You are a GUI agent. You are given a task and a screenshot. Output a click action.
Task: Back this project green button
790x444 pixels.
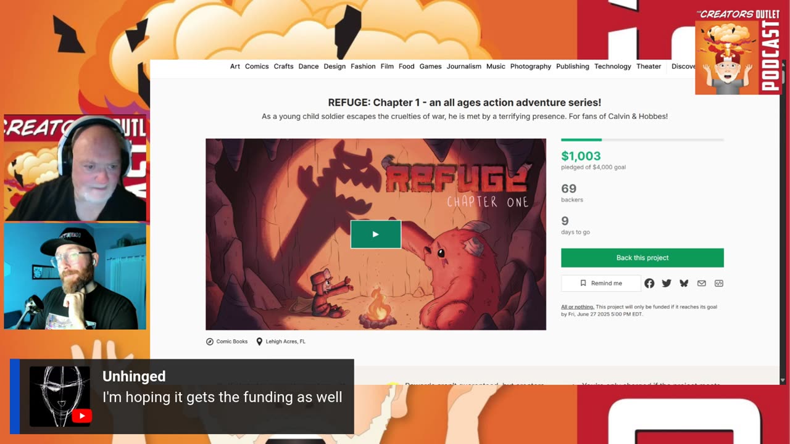pyautogui.click(x=642, y=258)
